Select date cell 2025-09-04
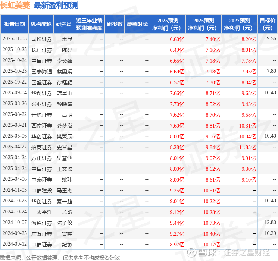This screenshot has width=278, height=261. coord(15,93)
